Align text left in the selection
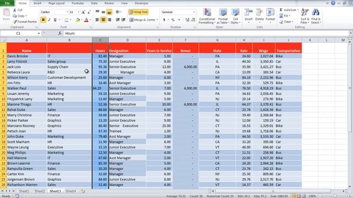353x198 pixels. 98,20
